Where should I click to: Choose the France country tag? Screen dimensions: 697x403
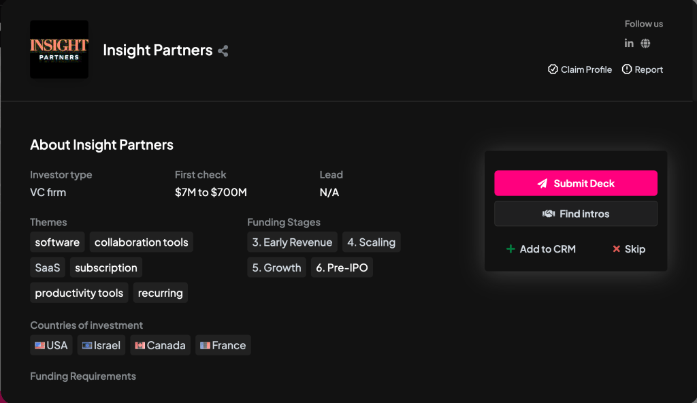[x=223, y=345]
